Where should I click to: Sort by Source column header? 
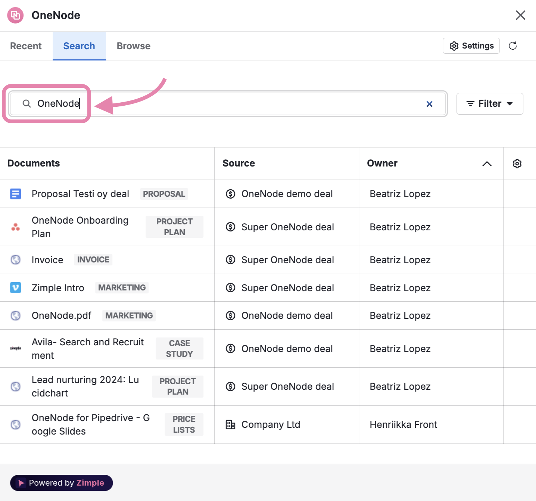point(239,164)
